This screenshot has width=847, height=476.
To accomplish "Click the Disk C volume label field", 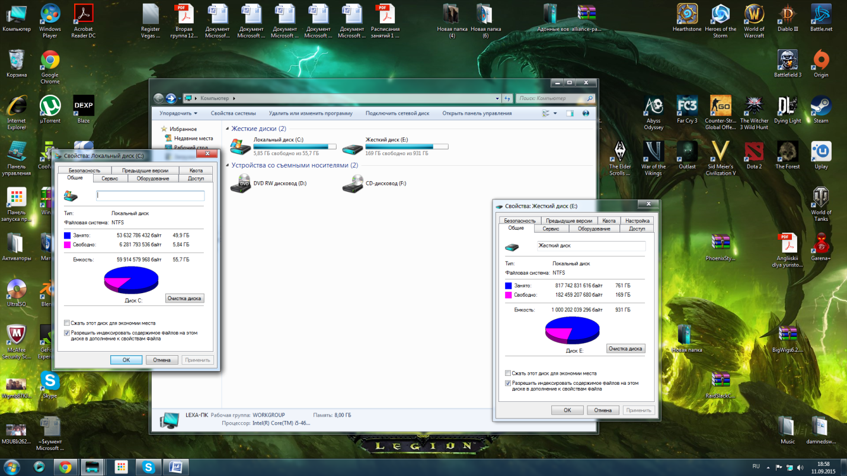I will [x=151, y=195].
